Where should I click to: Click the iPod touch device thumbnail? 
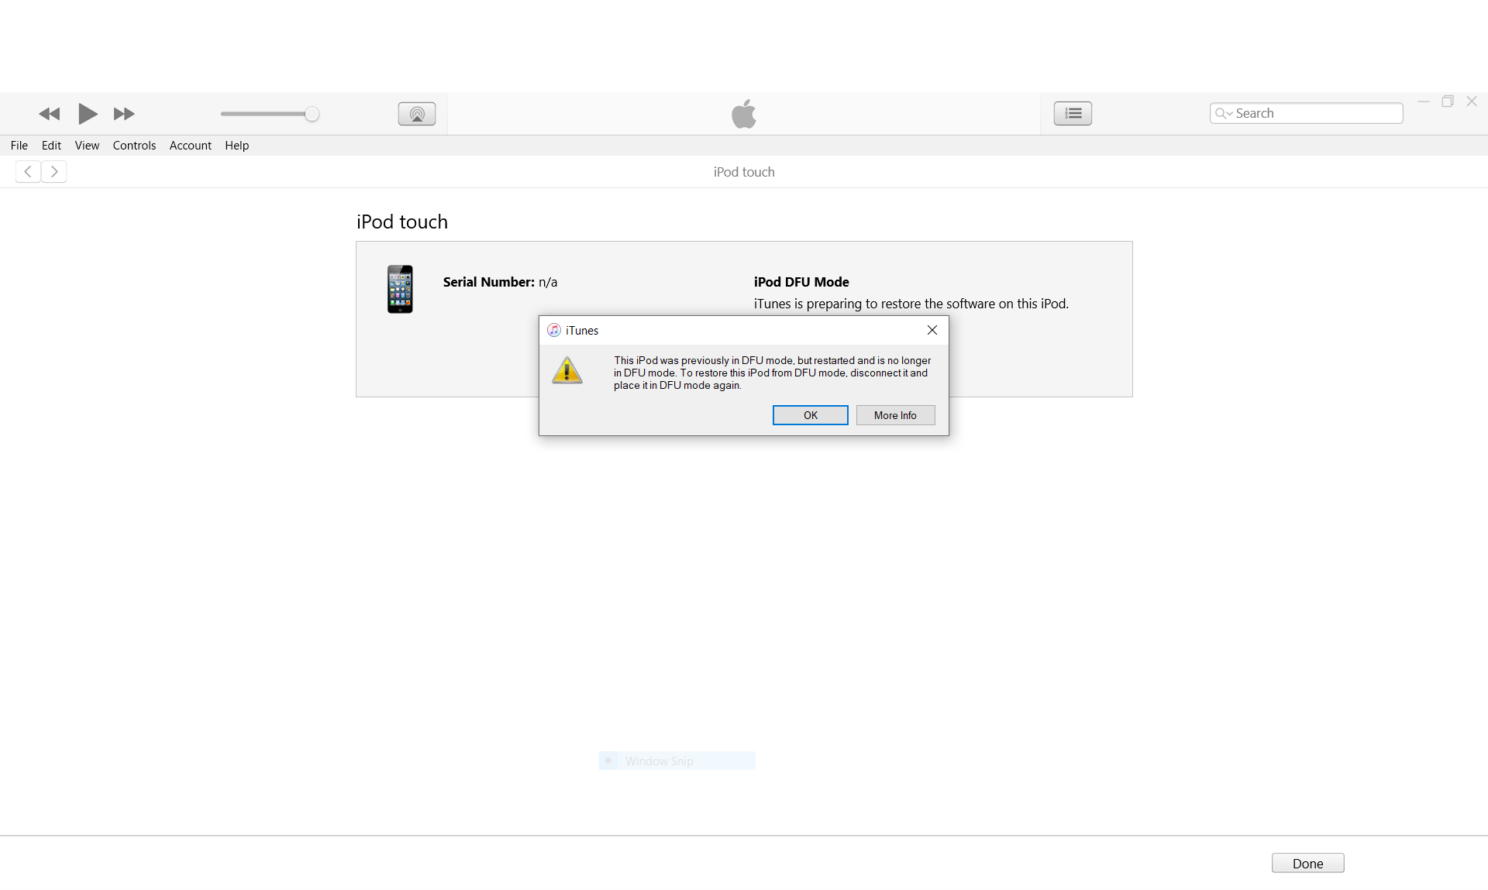pyautogui.click(x=400, y=289)
